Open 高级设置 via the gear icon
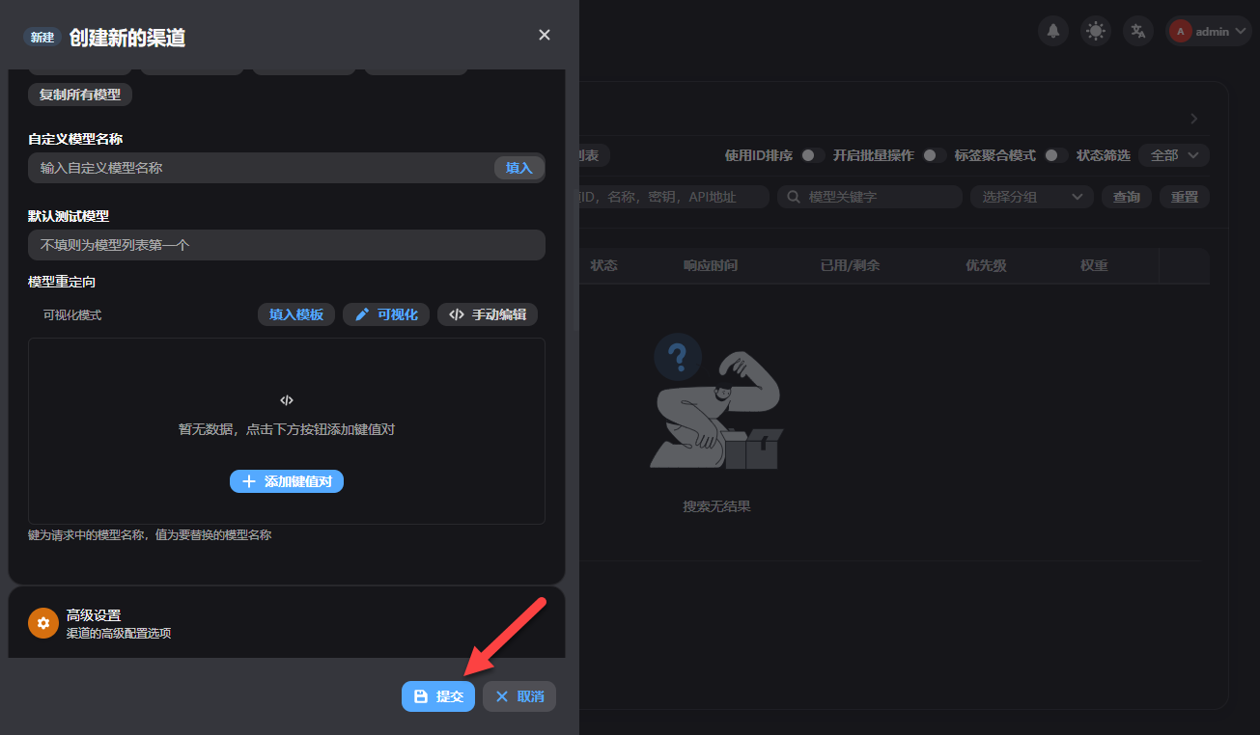 pyautogui.click(x=42, y=622)
